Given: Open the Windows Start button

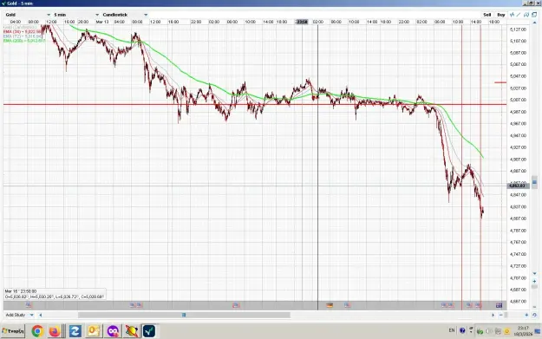Looking at the screenshot, I should tap(13, 331).
